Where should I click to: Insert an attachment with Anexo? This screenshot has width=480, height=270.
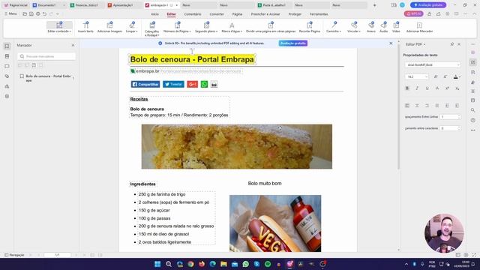click(x=371, y=27)
